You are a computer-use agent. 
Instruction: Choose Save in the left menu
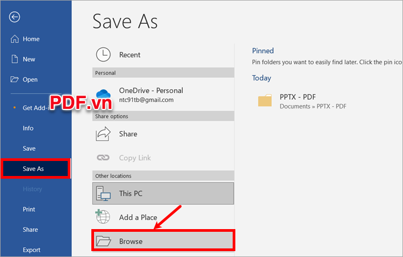point(29,149)
